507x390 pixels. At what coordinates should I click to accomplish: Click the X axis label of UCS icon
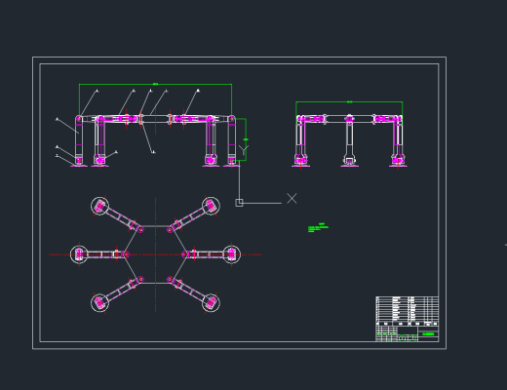click(x=292, y=198)
